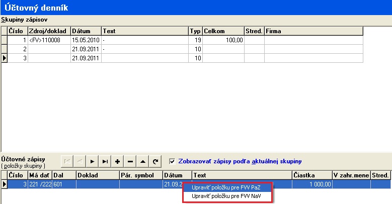The height and width of the screenshot is (204, 392).
Task: Refresh entries with the circular arrow button
Action: pos(155,161)
